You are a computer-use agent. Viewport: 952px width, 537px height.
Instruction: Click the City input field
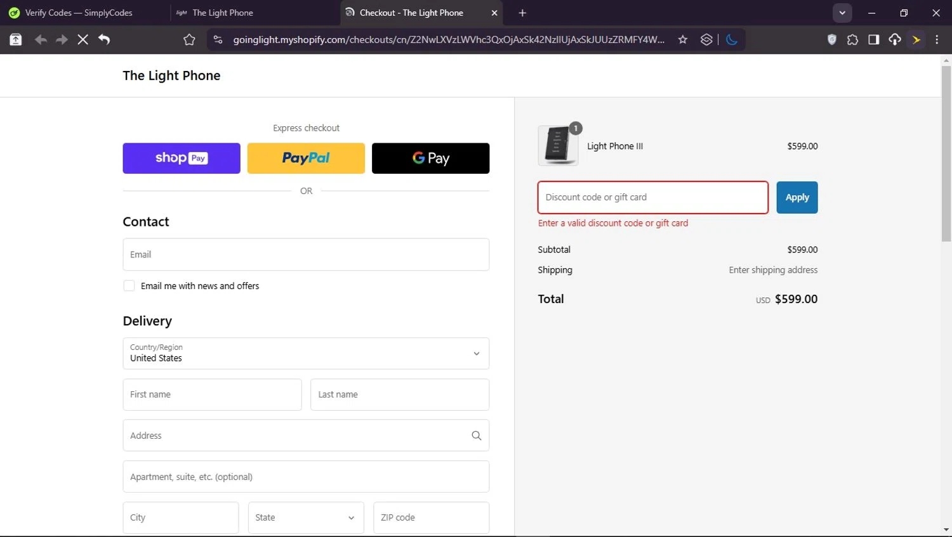click(x=181, y=517)
